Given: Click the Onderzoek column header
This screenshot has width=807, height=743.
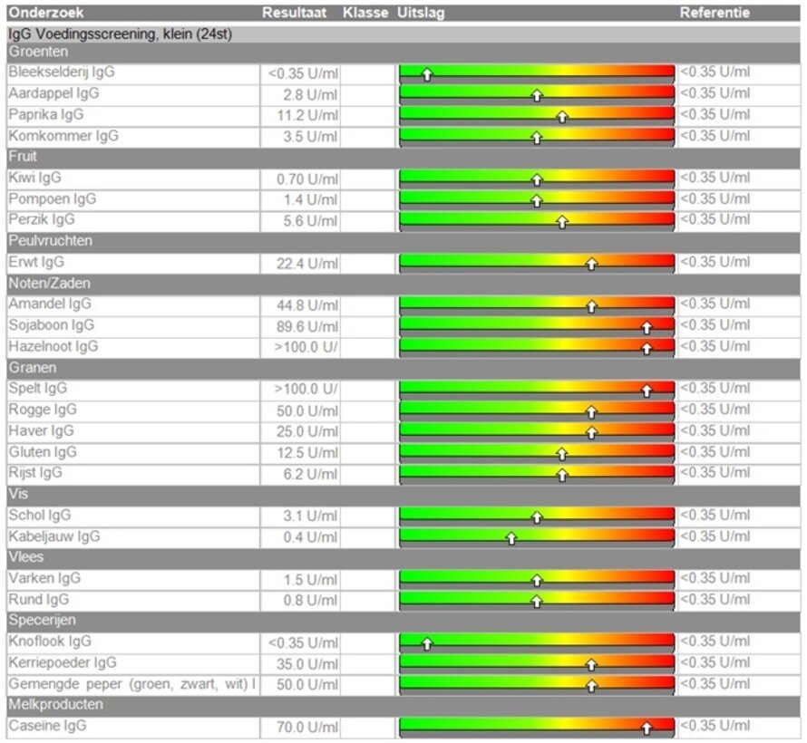Looking at the screenshot, I should click(43, 13).
